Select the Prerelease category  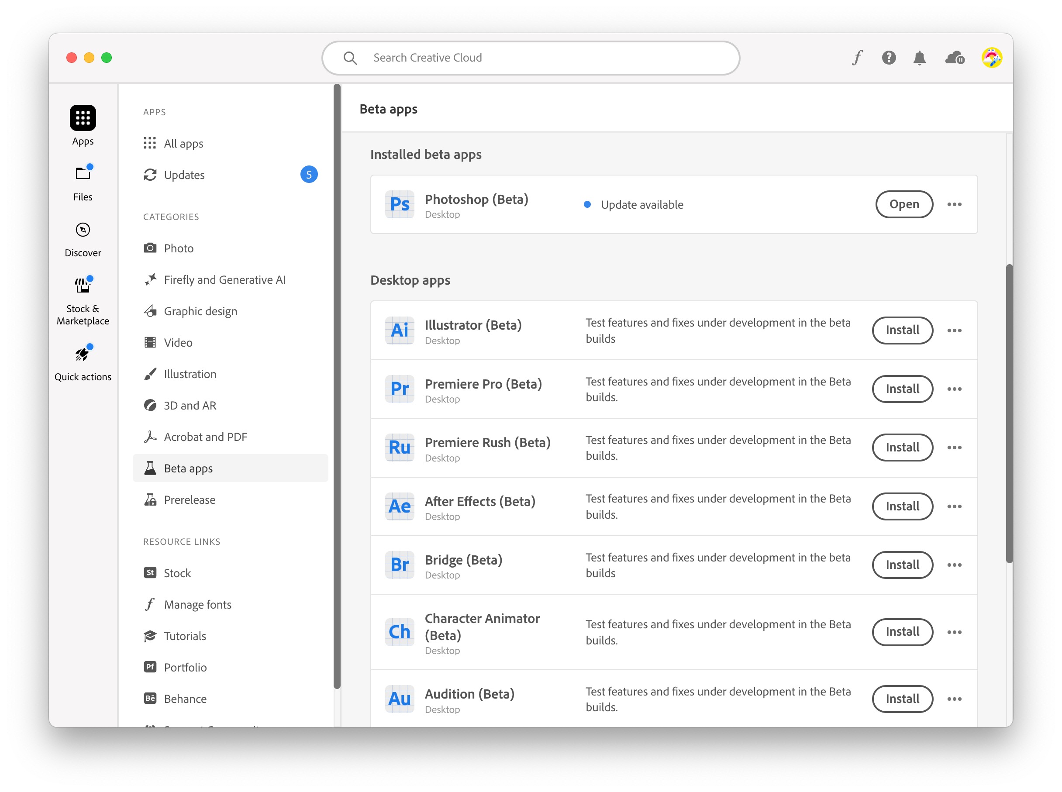[230, 499]
